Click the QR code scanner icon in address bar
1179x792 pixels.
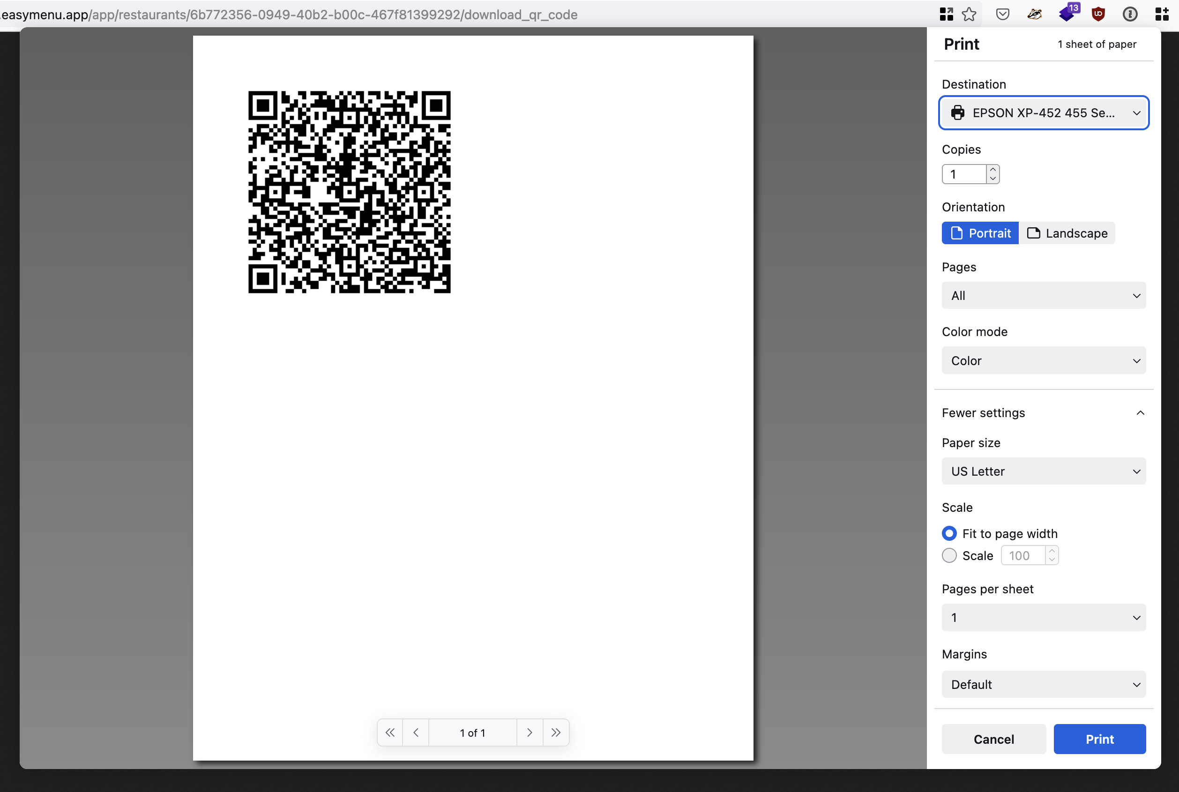(946, 14)
